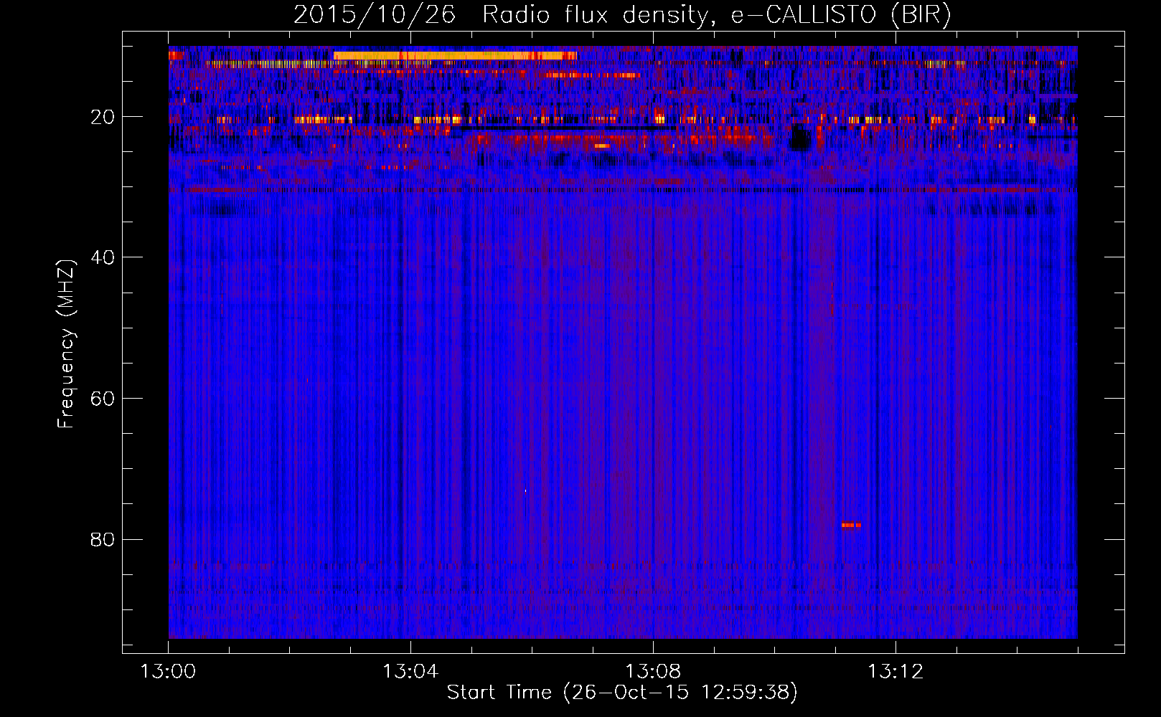Click the 13:12 time tick label
Viewport: 1161px width, 717px height.
click(896, 672)
